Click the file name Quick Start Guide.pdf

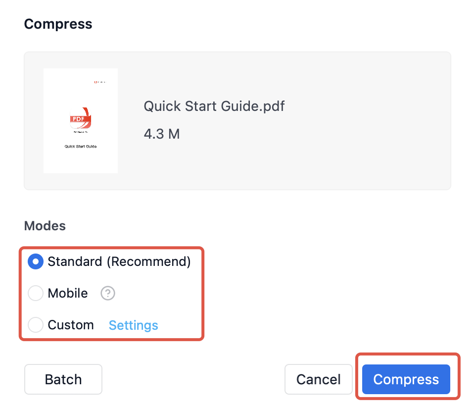click(x=214, y=106)
